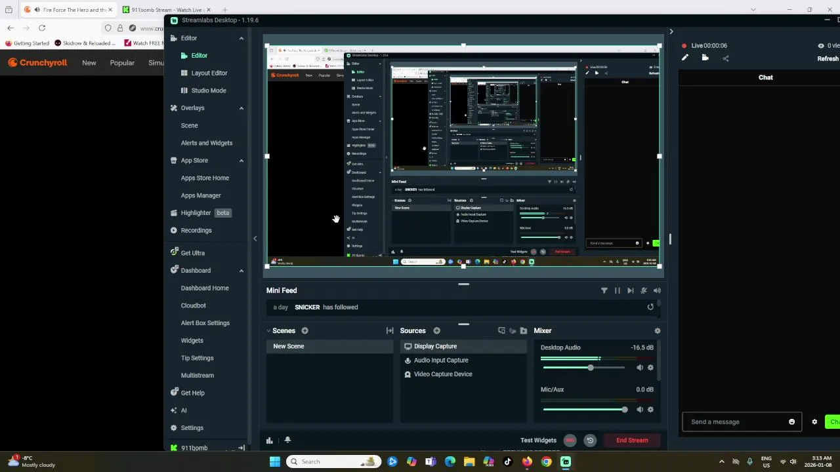Adjust the Mic/Aux volume slider
840x472 pixels.
pyautogui.click(x=584, y=410)
